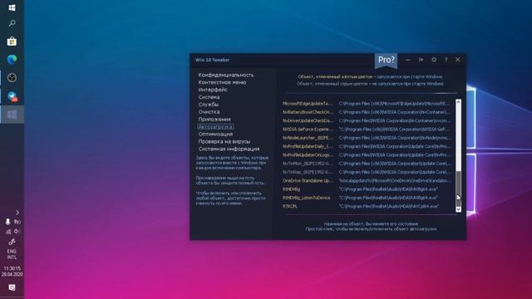Image resolution: width=532 pixels, height=299 pixels.
Task: Toggle grey NvTmMon startup entry
Action: tap(308, 164)
